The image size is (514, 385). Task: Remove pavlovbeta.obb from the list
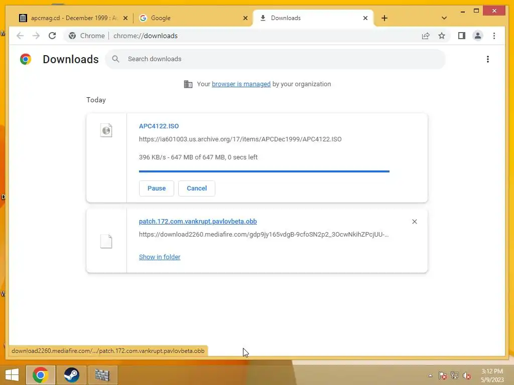pos(414,222)
